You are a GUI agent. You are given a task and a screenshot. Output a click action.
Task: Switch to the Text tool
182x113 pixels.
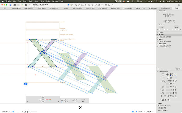tap(92, 5)
